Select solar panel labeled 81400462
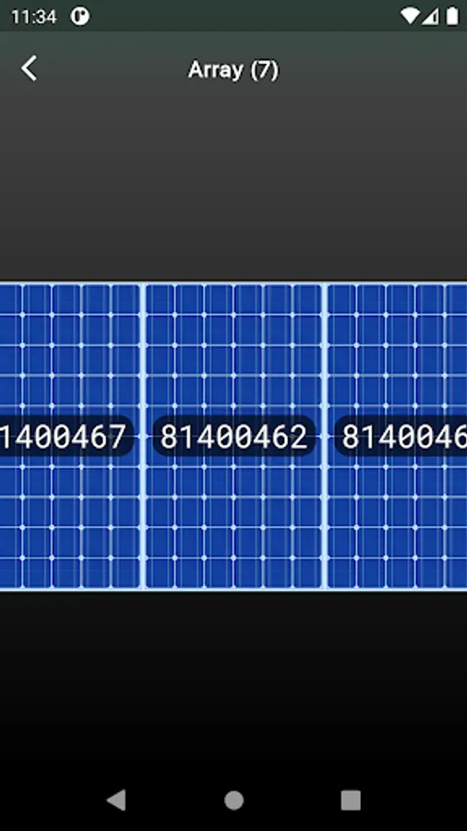The height and width of the screenshot is (831, 467). click(233, 437)
